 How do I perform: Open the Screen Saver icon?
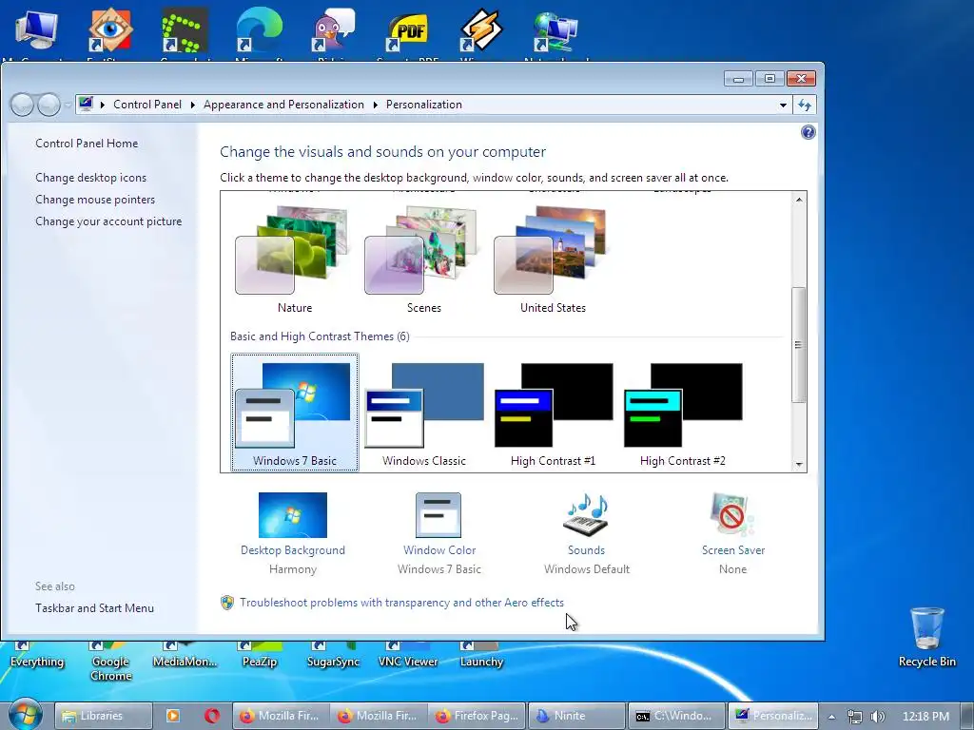point(732,515)
